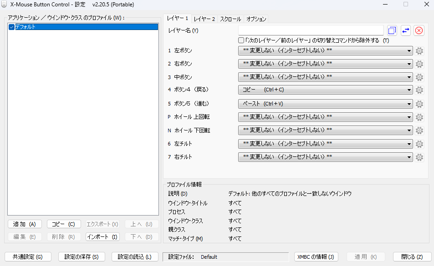The image size is (434, 266).
Task: Check 切り替えコマンドから除外する checkbox
Action: [x=241, y=40]
